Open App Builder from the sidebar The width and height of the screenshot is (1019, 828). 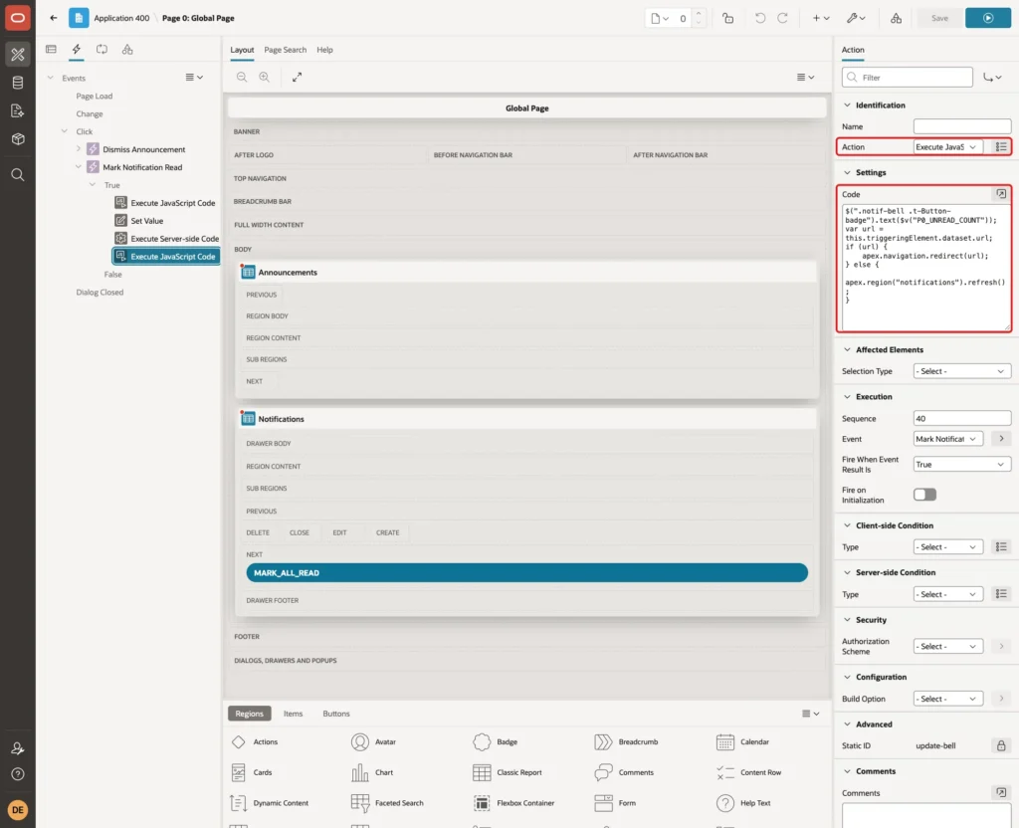[x=18, y=54]
